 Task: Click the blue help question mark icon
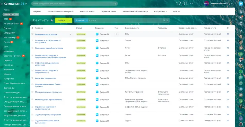[241, 4]
